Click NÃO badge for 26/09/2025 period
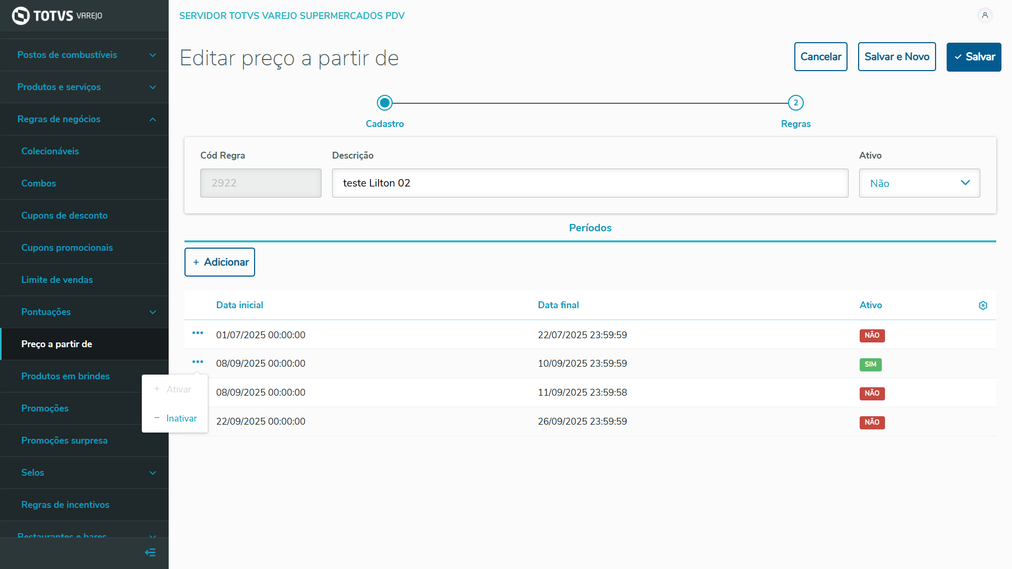Image resolution: width=1012 pixels, height=569 pixels. click(872, 423)
